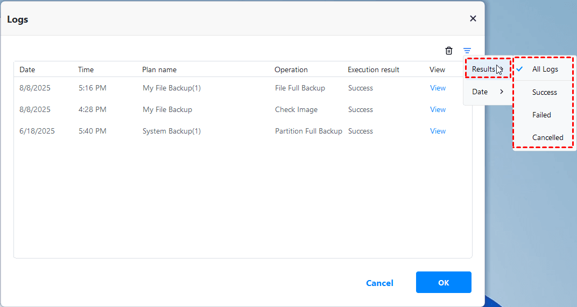The image size is (577, 307).
Task: Open the filter logs icon
Action: pos(467,51)
